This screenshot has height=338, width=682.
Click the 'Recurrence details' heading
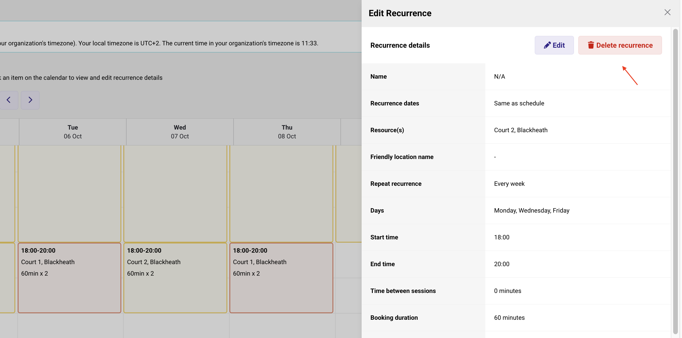pos(400,45)
